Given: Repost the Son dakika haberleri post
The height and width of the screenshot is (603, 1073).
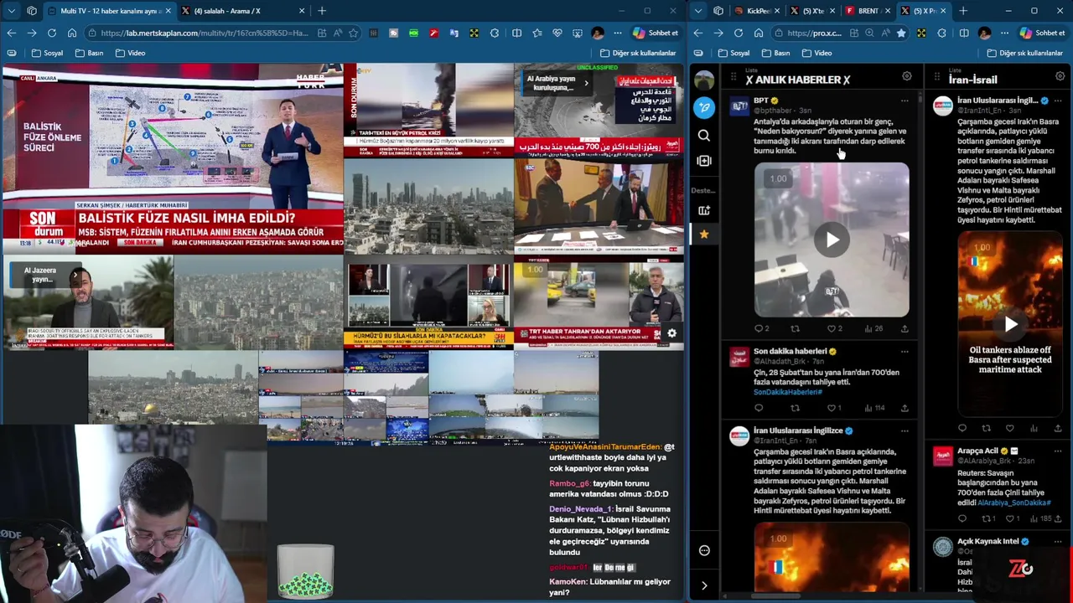Looking at the screenshot, I should coord(795,408).
